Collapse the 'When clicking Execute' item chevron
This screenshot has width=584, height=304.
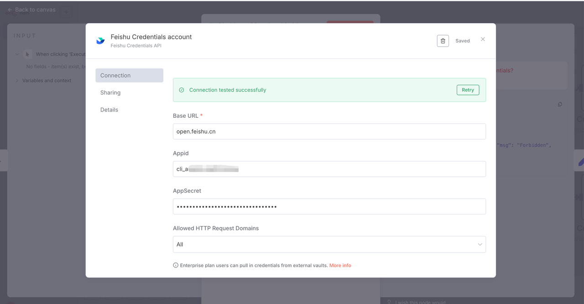(x=17, y=54)
